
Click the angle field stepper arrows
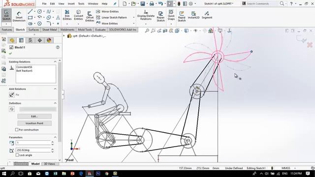pos(53,150)
